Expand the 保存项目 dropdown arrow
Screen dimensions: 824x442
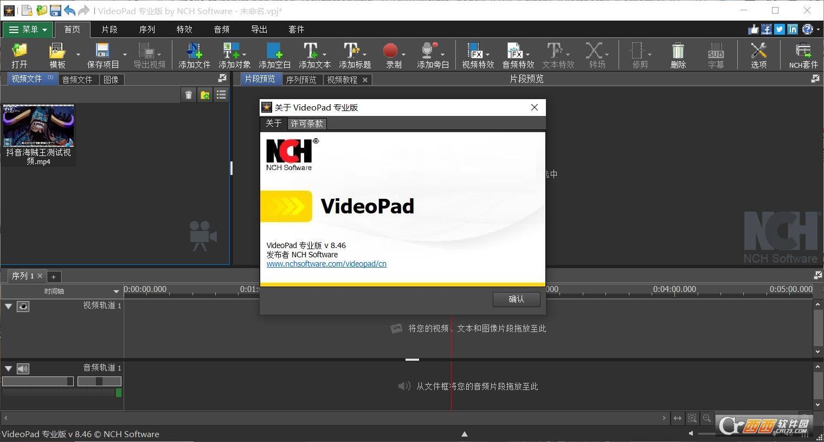(x=125, y=54)
